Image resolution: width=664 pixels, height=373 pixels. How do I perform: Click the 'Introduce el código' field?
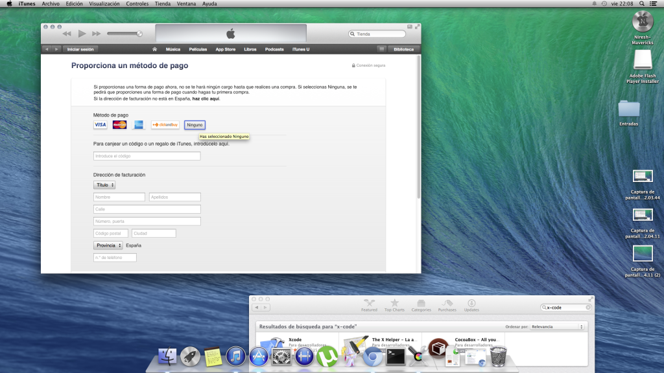coord(147,156)
